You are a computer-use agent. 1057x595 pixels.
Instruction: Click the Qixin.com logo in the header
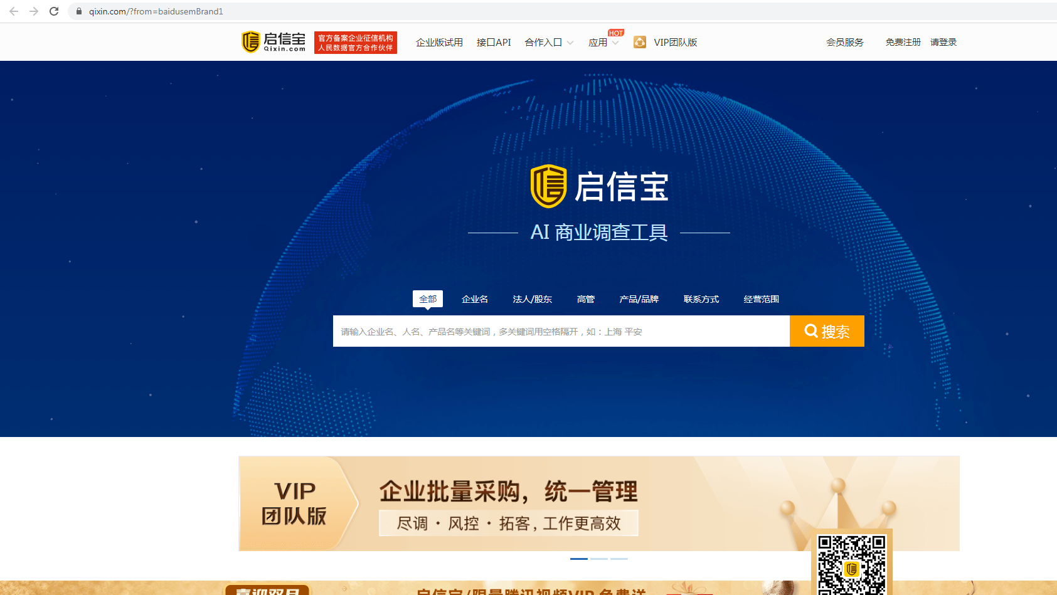pos(274,42)
